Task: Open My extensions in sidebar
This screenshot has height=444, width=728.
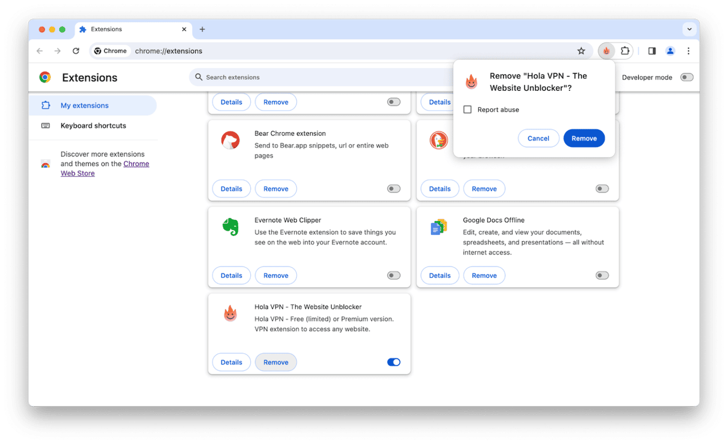Action: 93,105
